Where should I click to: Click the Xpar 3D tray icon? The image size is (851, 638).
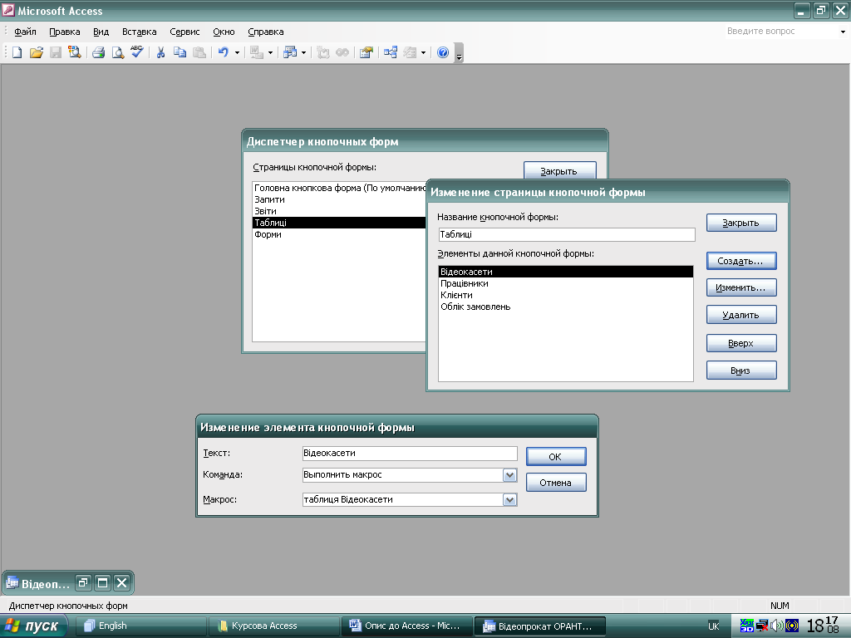coord(747,626)
